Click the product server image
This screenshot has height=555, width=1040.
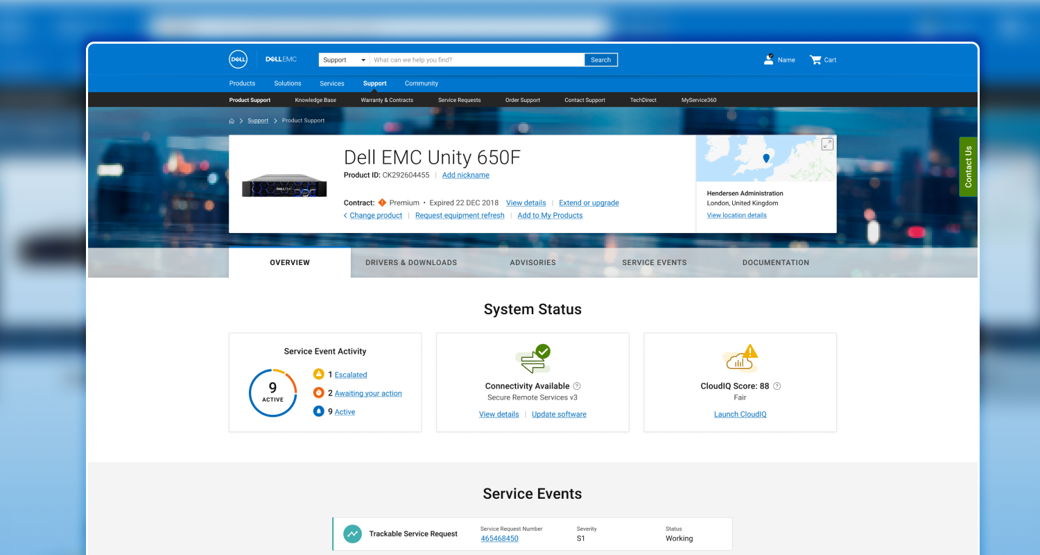point(284,185)
